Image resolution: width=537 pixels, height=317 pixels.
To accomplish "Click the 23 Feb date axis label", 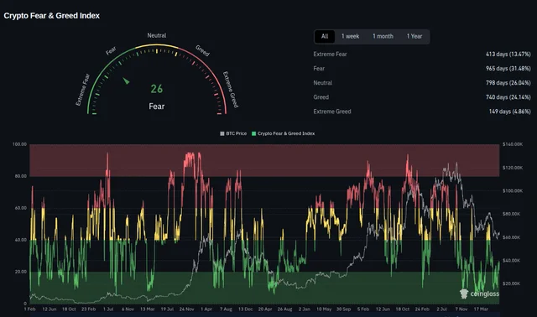I will (x=89, y=309).
